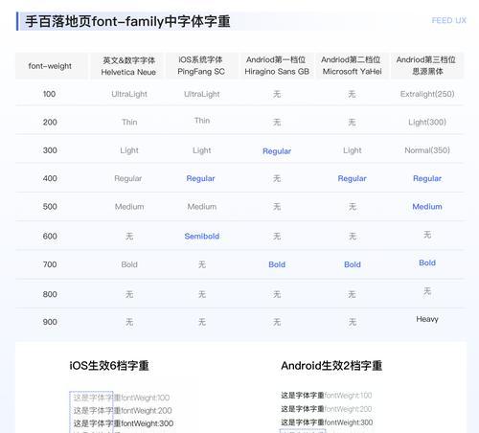
Task: Select Bold in 思源黑体 column
Action: coord(427,262)
